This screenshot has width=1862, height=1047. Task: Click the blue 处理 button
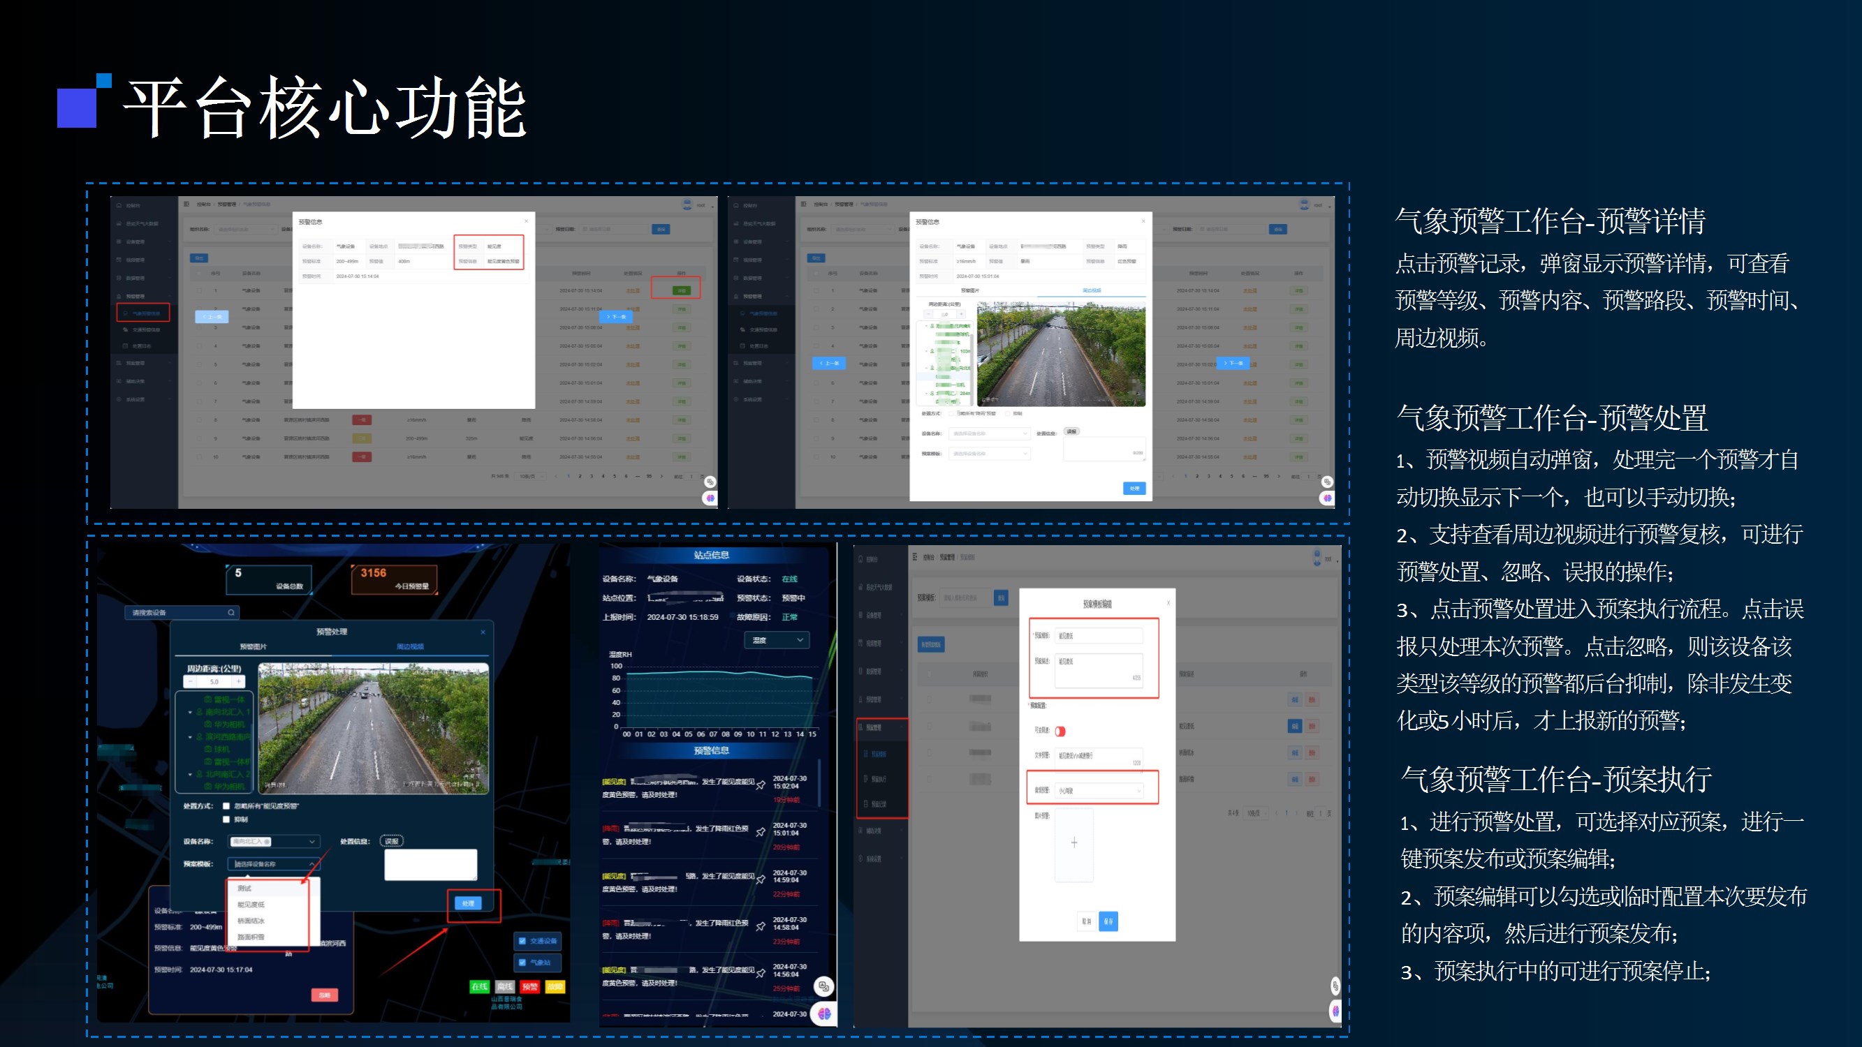(x=468, y=903)
